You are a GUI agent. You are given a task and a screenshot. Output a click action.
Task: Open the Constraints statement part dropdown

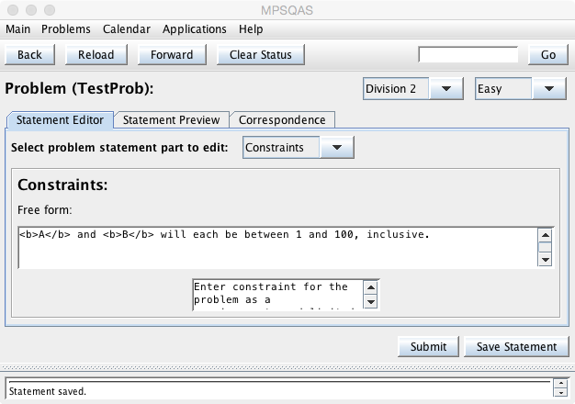click(299, 147)
